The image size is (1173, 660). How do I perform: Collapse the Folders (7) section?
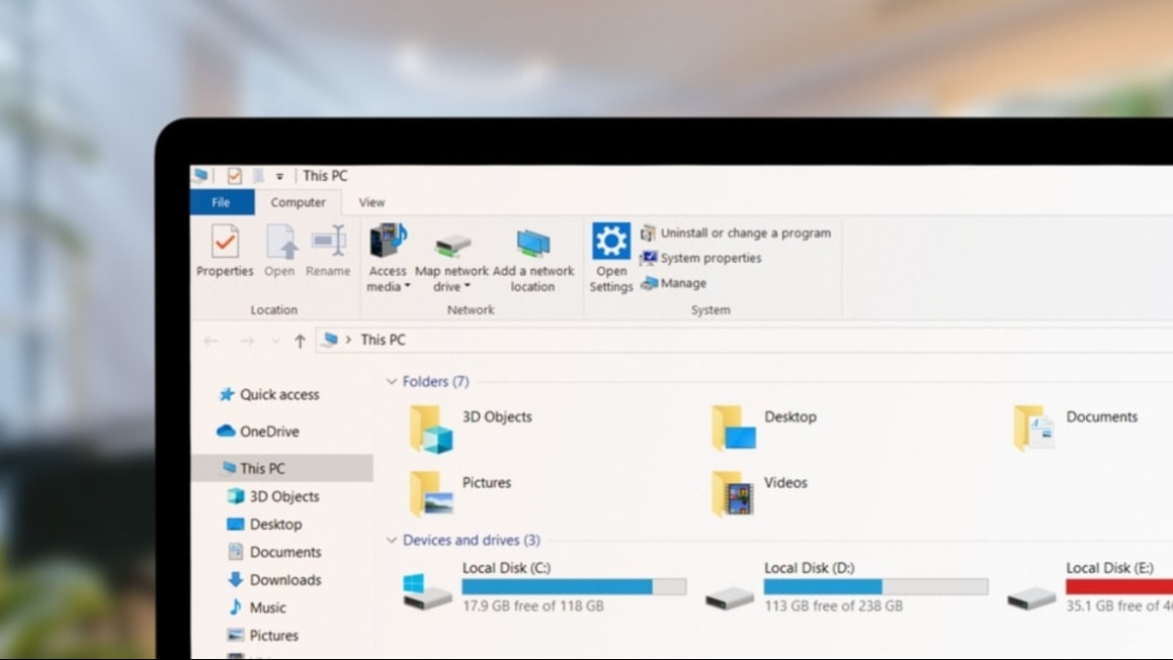pos(390,381)
